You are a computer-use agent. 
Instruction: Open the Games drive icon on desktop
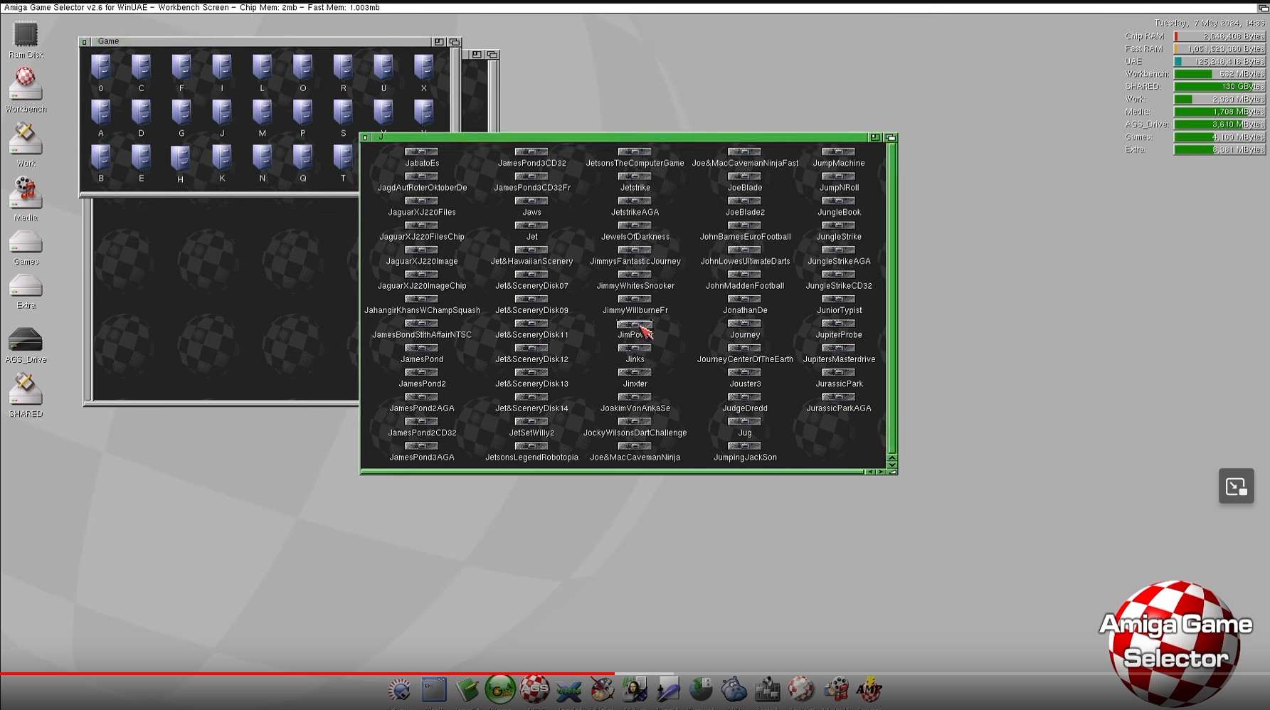pos(26,248)
